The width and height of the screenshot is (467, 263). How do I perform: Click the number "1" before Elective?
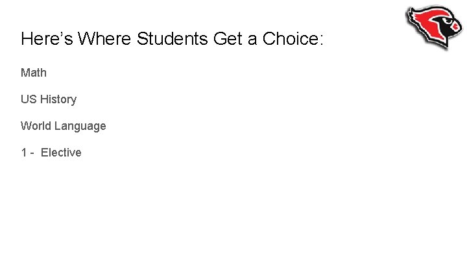point(24,153)
